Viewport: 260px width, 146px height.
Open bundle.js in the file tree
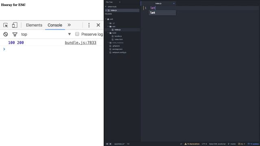[118, 36]
